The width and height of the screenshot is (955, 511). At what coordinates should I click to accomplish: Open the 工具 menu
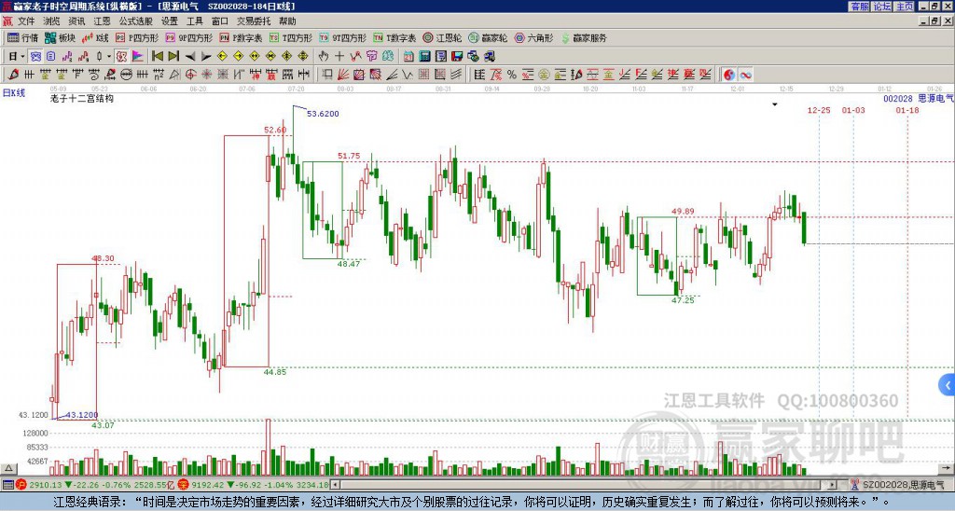(x=194, y=21)
